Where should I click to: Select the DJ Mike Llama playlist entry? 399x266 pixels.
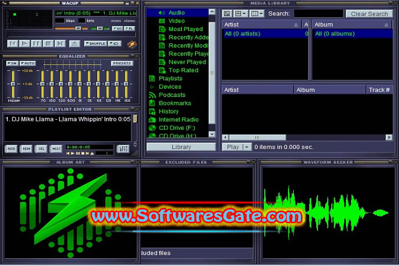(68, 119)
